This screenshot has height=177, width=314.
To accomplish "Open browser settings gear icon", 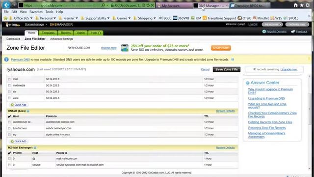I will pos(308,5).
